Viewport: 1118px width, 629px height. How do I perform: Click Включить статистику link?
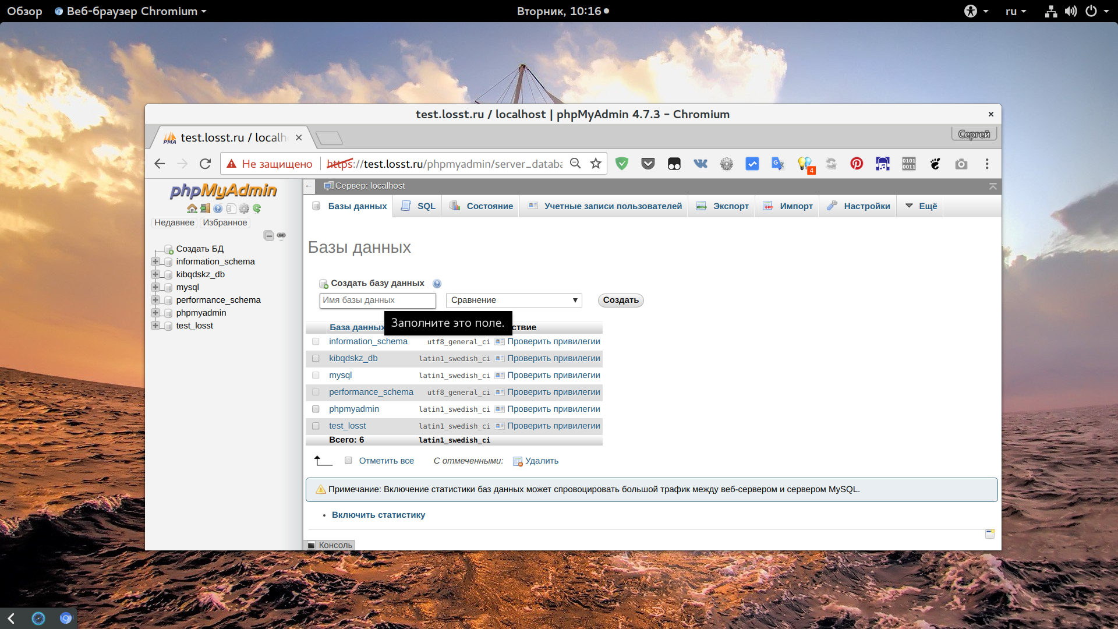pos(378,515)
